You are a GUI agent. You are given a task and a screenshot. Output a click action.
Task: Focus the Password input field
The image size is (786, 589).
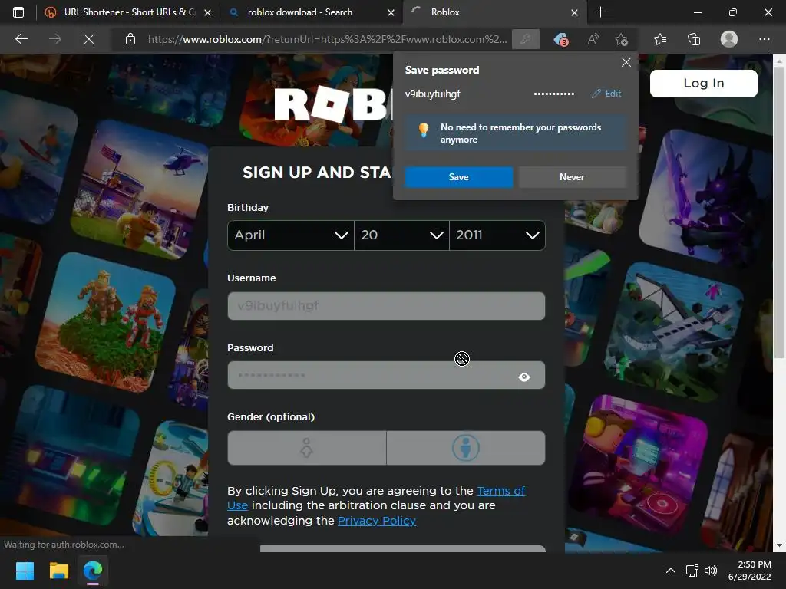[x=386, y=375]
